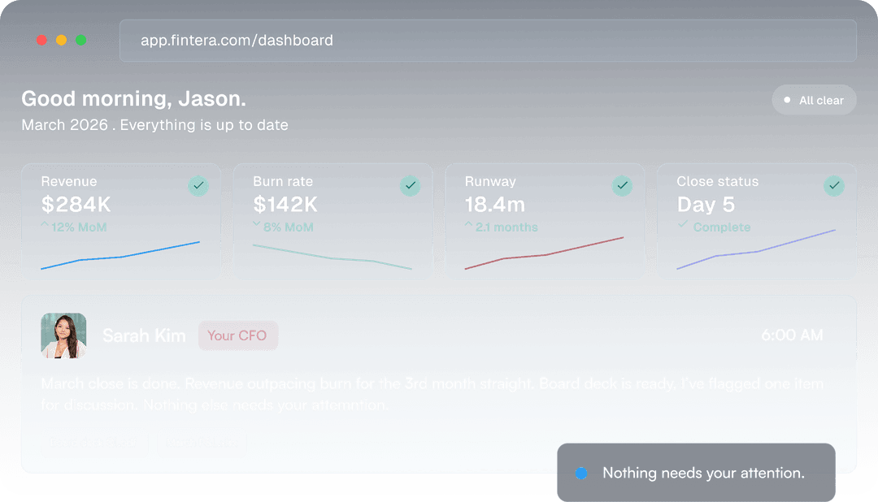
Task: Click the up arrow beside 12% MoM
Action: pyautogui.click(x=45, y=225)
